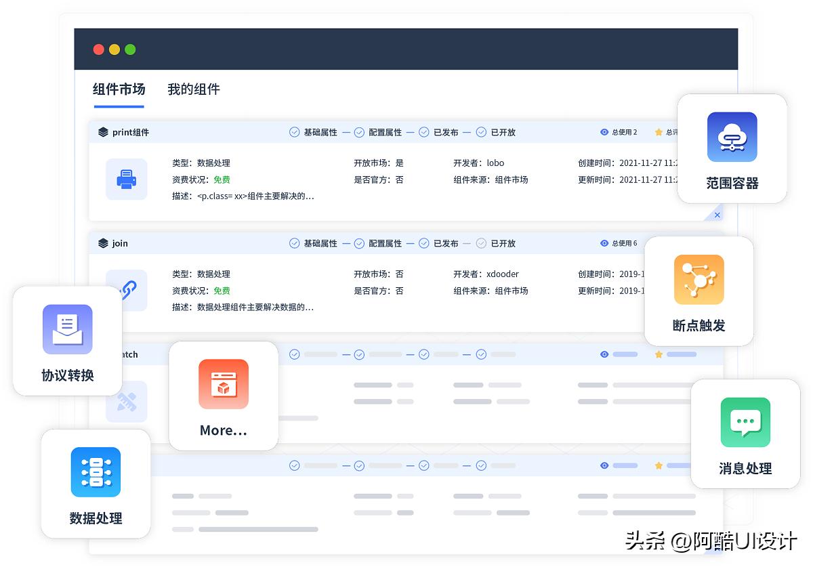Open the 协议转换 envelope icon
The width and height of the screenshot is (813, 567).
[67, 329]
